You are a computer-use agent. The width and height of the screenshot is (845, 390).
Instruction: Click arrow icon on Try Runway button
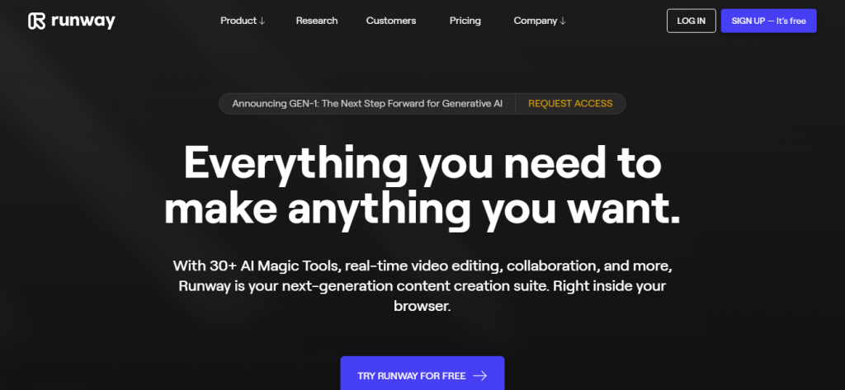pos(479,376)
